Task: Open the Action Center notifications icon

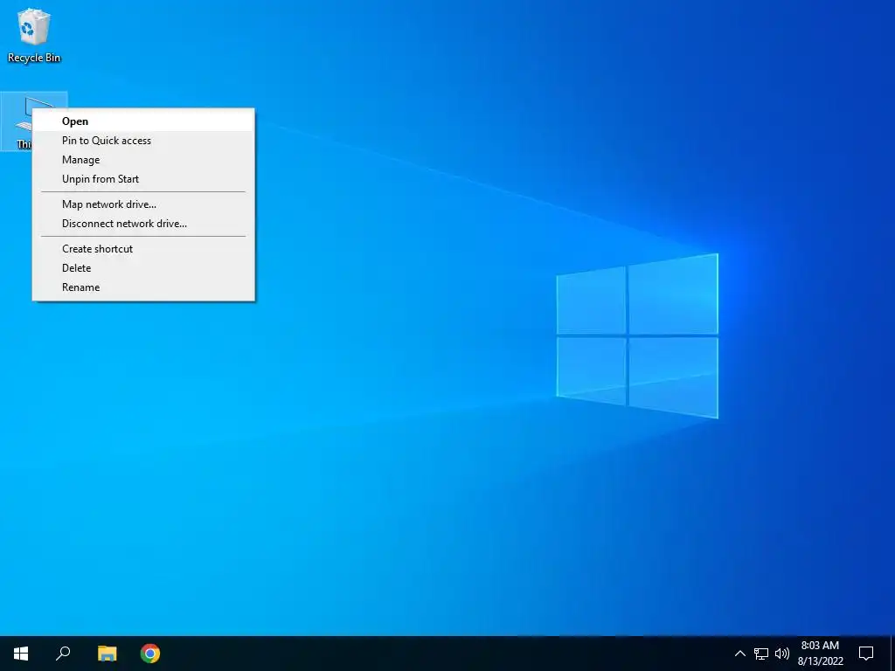Action: pyautogui.click(x=866, y=654)
